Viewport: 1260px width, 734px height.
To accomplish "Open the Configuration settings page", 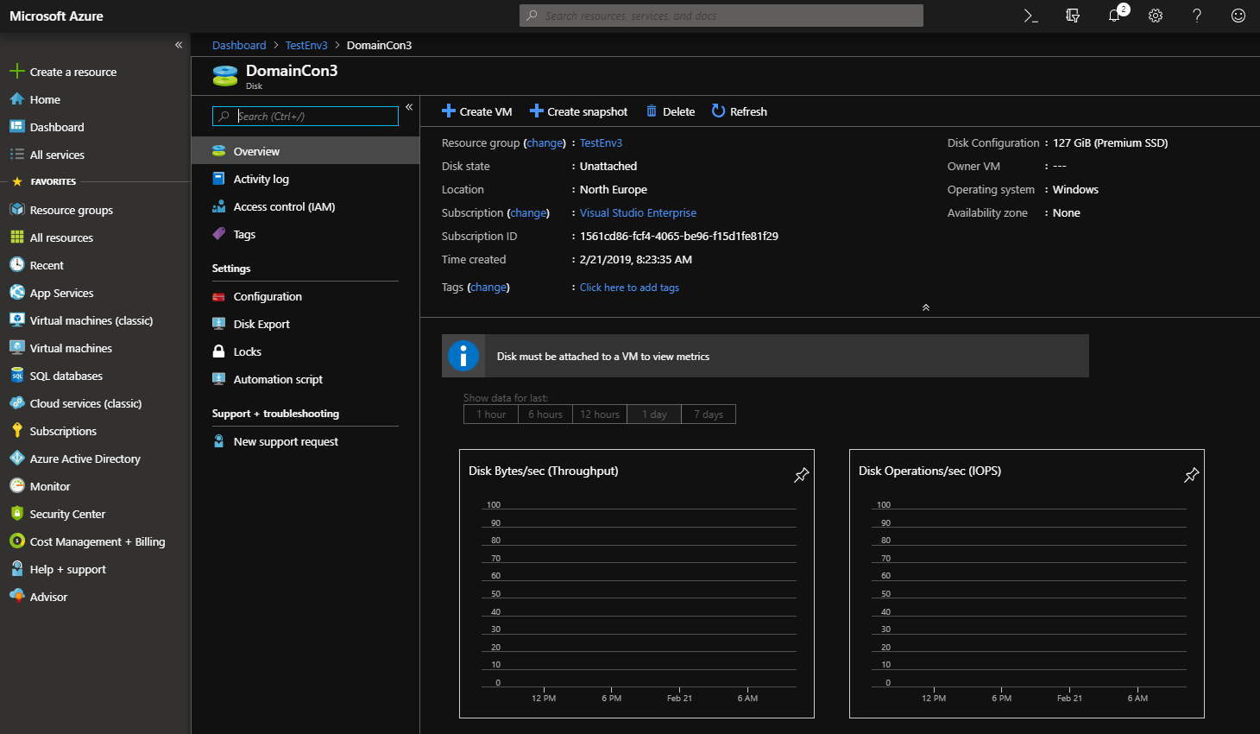I will click(x=306, y=296).
